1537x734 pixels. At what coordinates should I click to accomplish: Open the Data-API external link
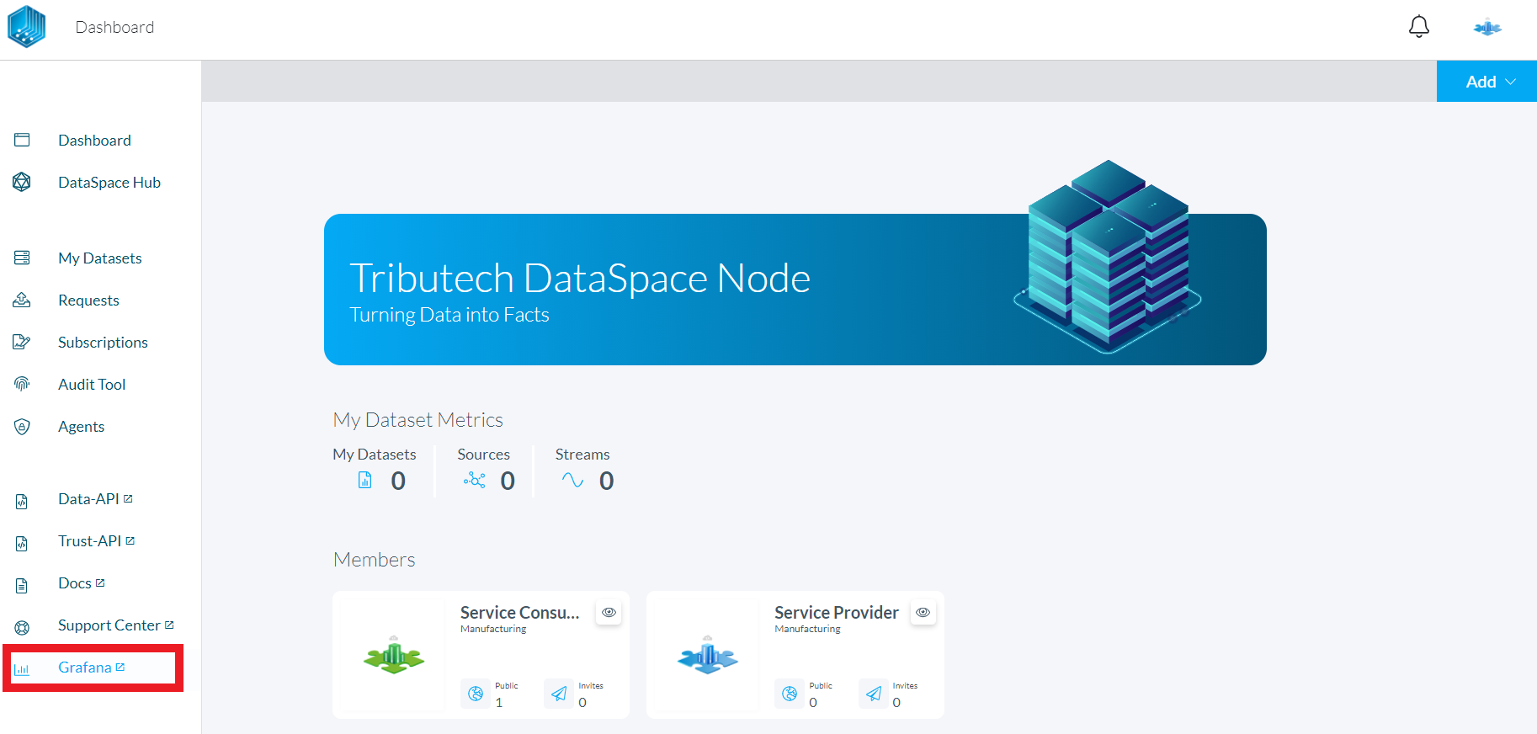(95, 499)
